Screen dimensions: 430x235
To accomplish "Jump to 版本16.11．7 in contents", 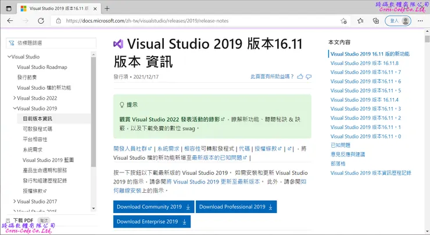I will click(x=365, y=72).
